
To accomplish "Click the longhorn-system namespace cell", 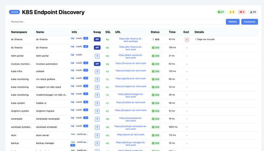I will 20,111.
